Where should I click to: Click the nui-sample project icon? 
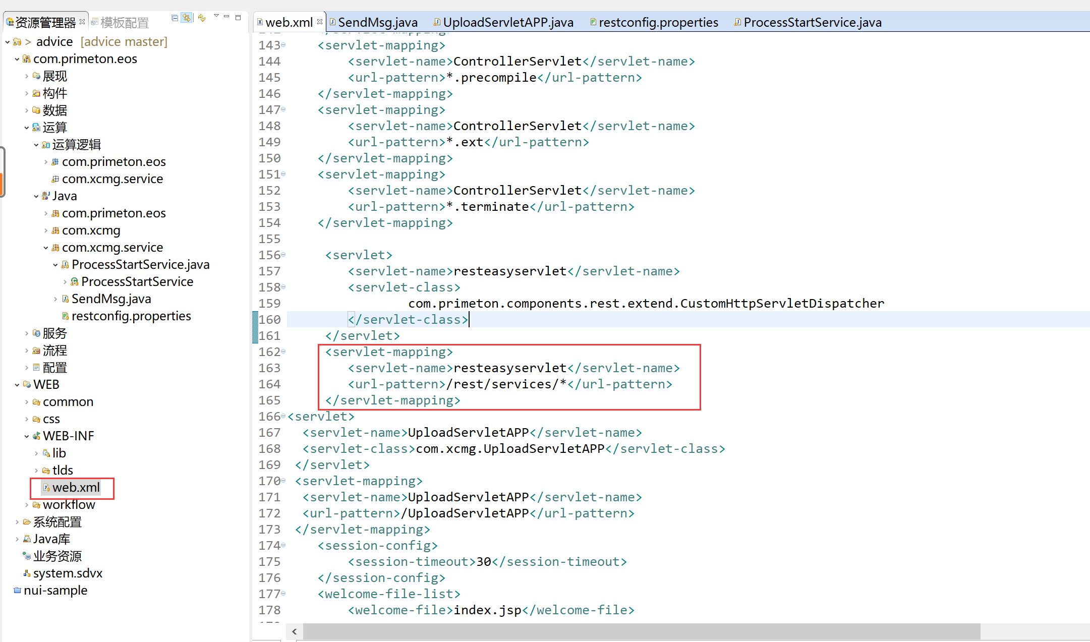click(x=17, y=591)
